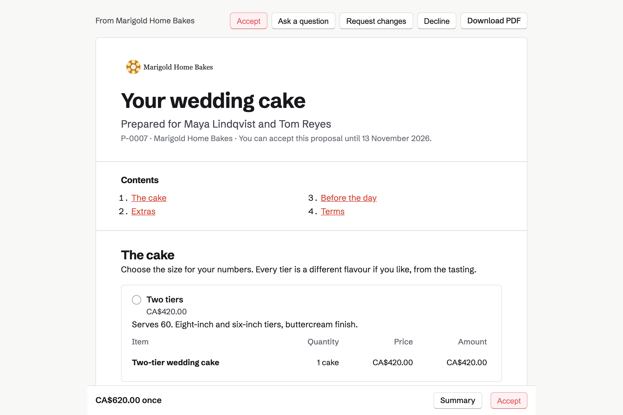
Task: Follow the Before the day link
Action: click(x=349, y=198)
